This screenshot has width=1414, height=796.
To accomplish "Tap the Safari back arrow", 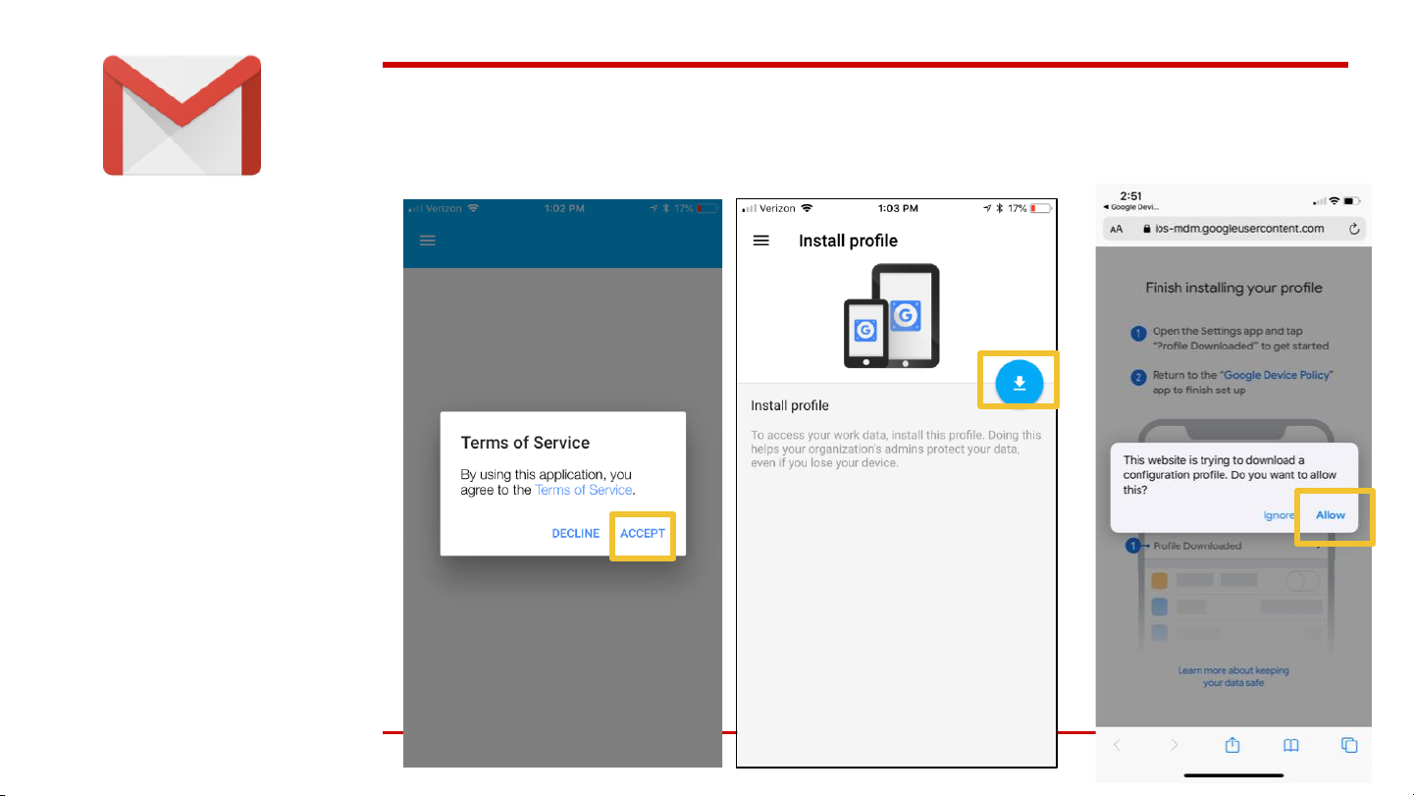I will click(1117, 745).
